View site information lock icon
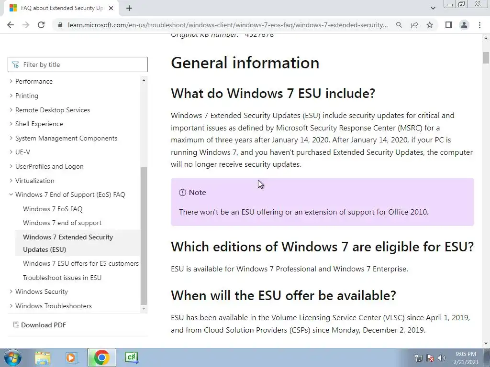 60,25
